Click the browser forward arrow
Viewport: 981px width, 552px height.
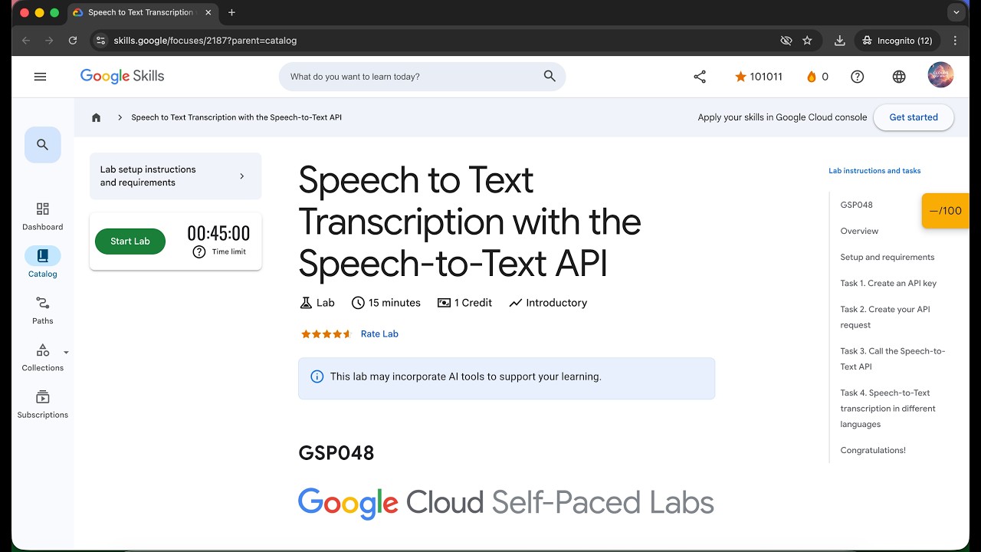tap(49, 41)
